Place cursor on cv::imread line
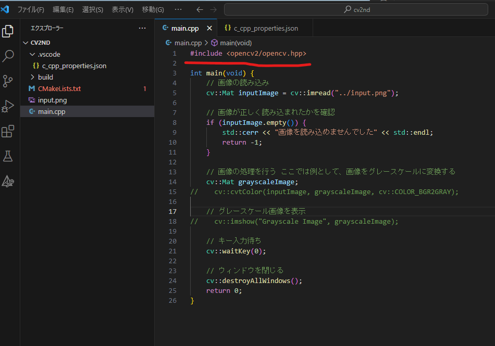Viewport: 495px width, 346px height. coord(302,93)
